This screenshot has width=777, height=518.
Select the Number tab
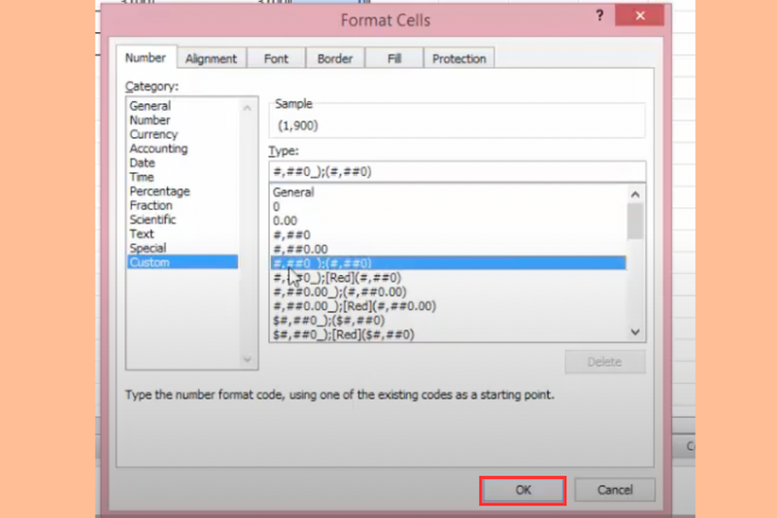[x=146, y=58]
